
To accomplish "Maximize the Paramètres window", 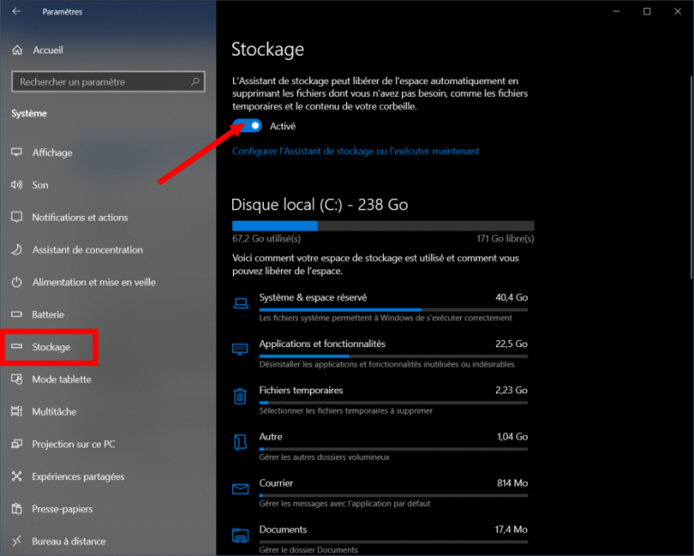I will (x=647, y=12).
